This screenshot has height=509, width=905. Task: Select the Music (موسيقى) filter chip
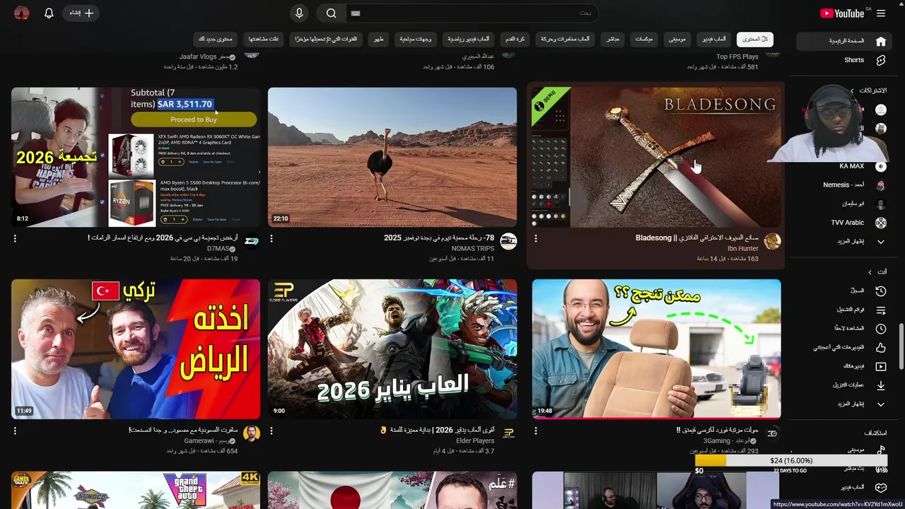pyautogui.click(x=677, y=40)
